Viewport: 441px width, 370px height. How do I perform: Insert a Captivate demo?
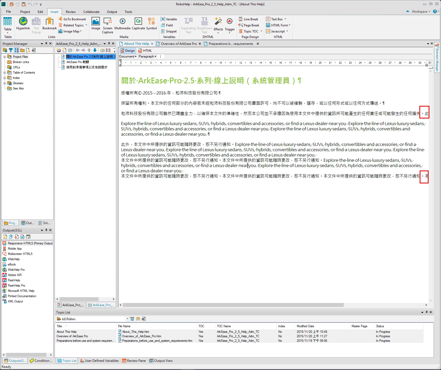tap(138, 23)
